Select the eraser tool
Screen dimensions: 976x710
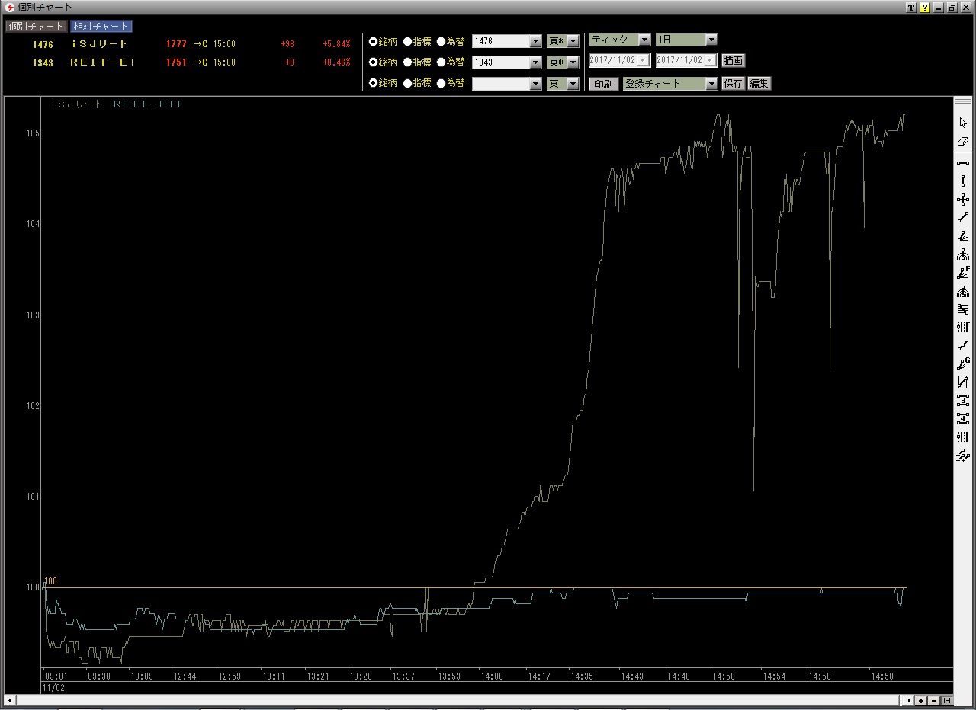[x=963, y=142]
